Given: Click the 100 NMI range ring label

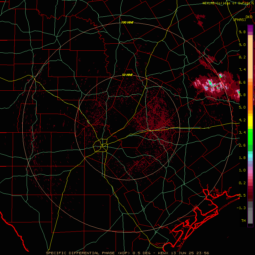Looking at the screenshot, I should (127, 22).
